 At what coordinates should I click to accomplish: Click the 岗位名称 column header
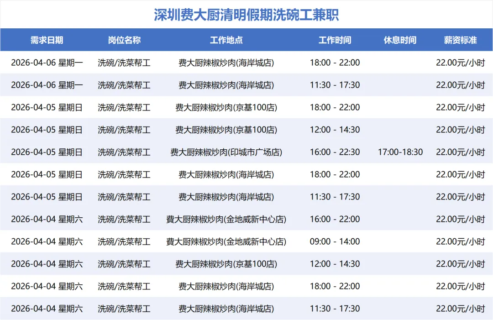(124, 40)
